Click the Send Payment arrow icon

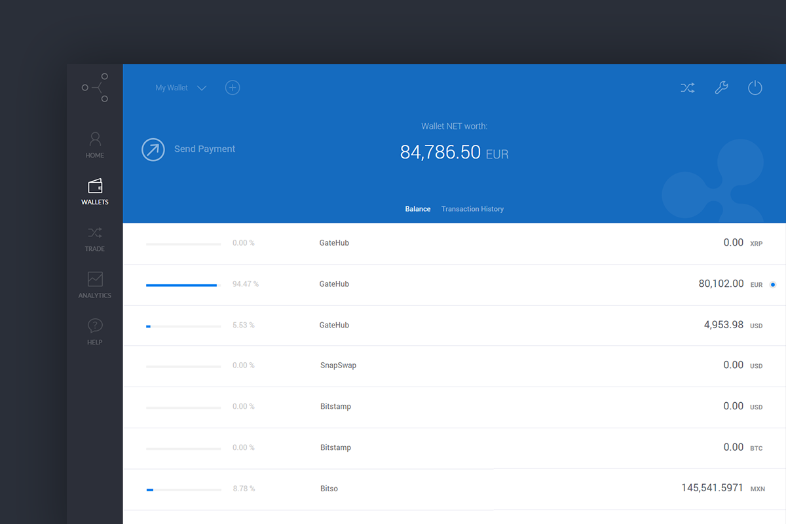[153, 149]
